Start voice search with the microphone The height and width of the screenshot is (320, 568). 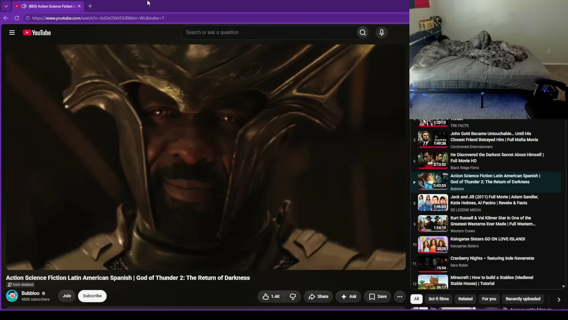[x=381, y=32]
